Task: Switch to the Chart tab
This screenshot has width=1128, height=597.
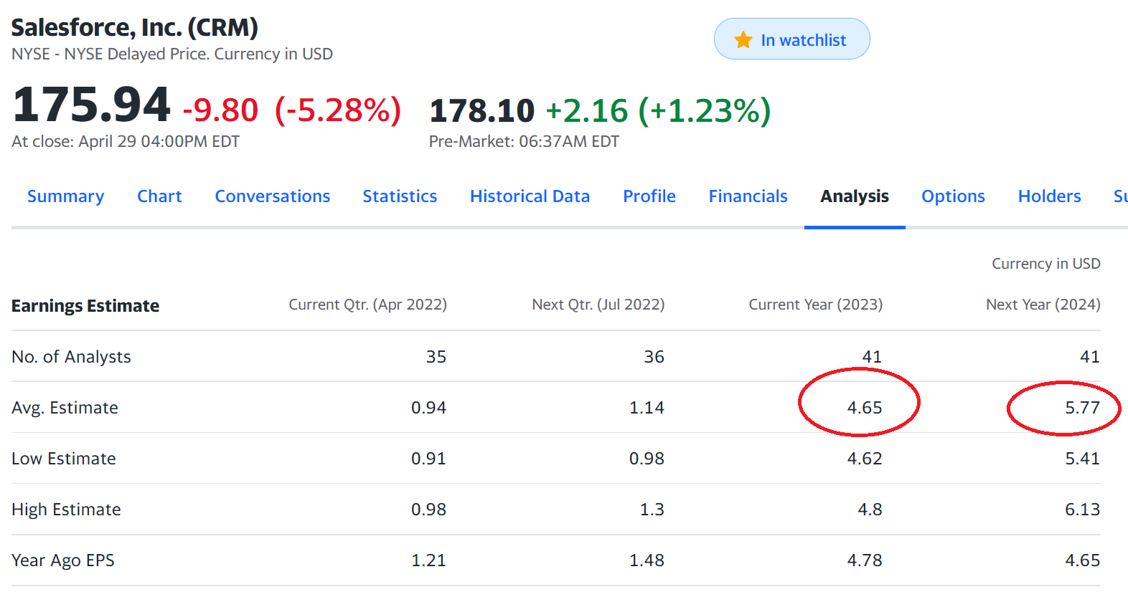Action: (x=159, y=196)
